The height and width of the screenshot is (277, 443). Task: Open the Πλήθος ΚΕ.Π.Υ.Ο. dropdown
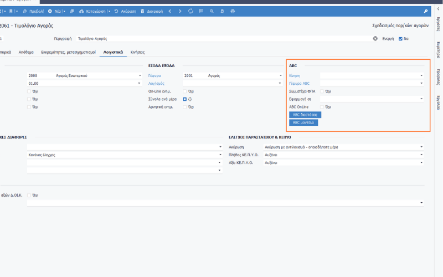(x=421, y=155)
